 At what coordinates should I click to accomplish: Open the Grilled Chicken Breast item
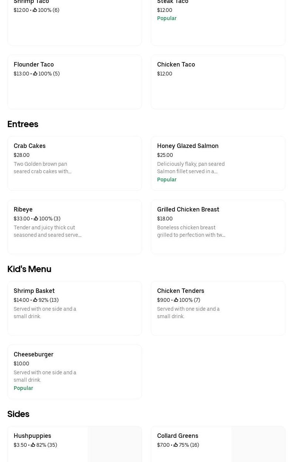pos(188,209)
